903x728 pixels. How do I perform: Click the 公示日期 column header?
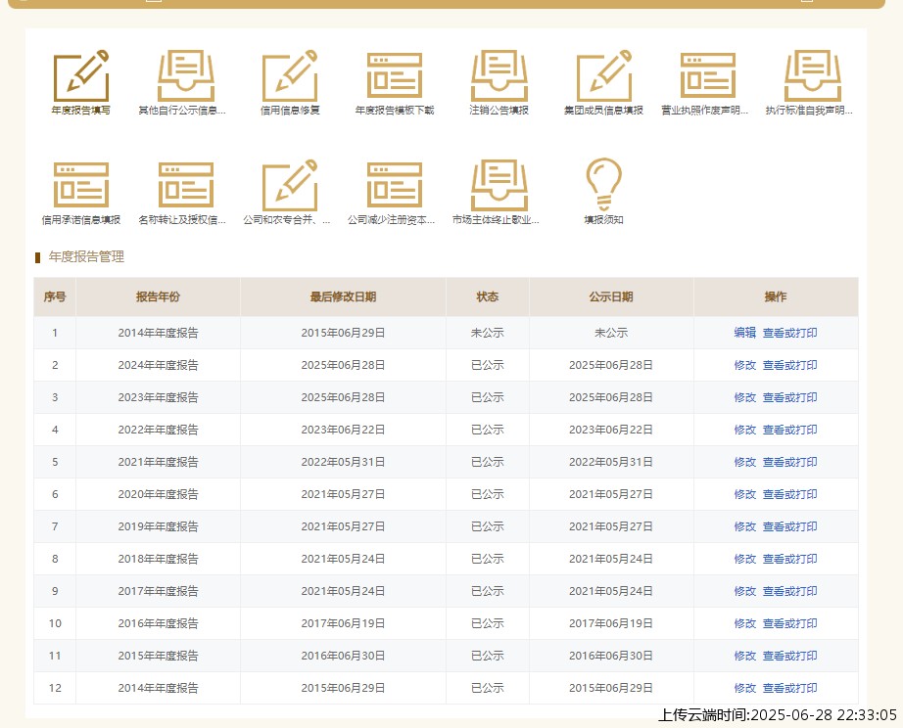click(611, 296)
